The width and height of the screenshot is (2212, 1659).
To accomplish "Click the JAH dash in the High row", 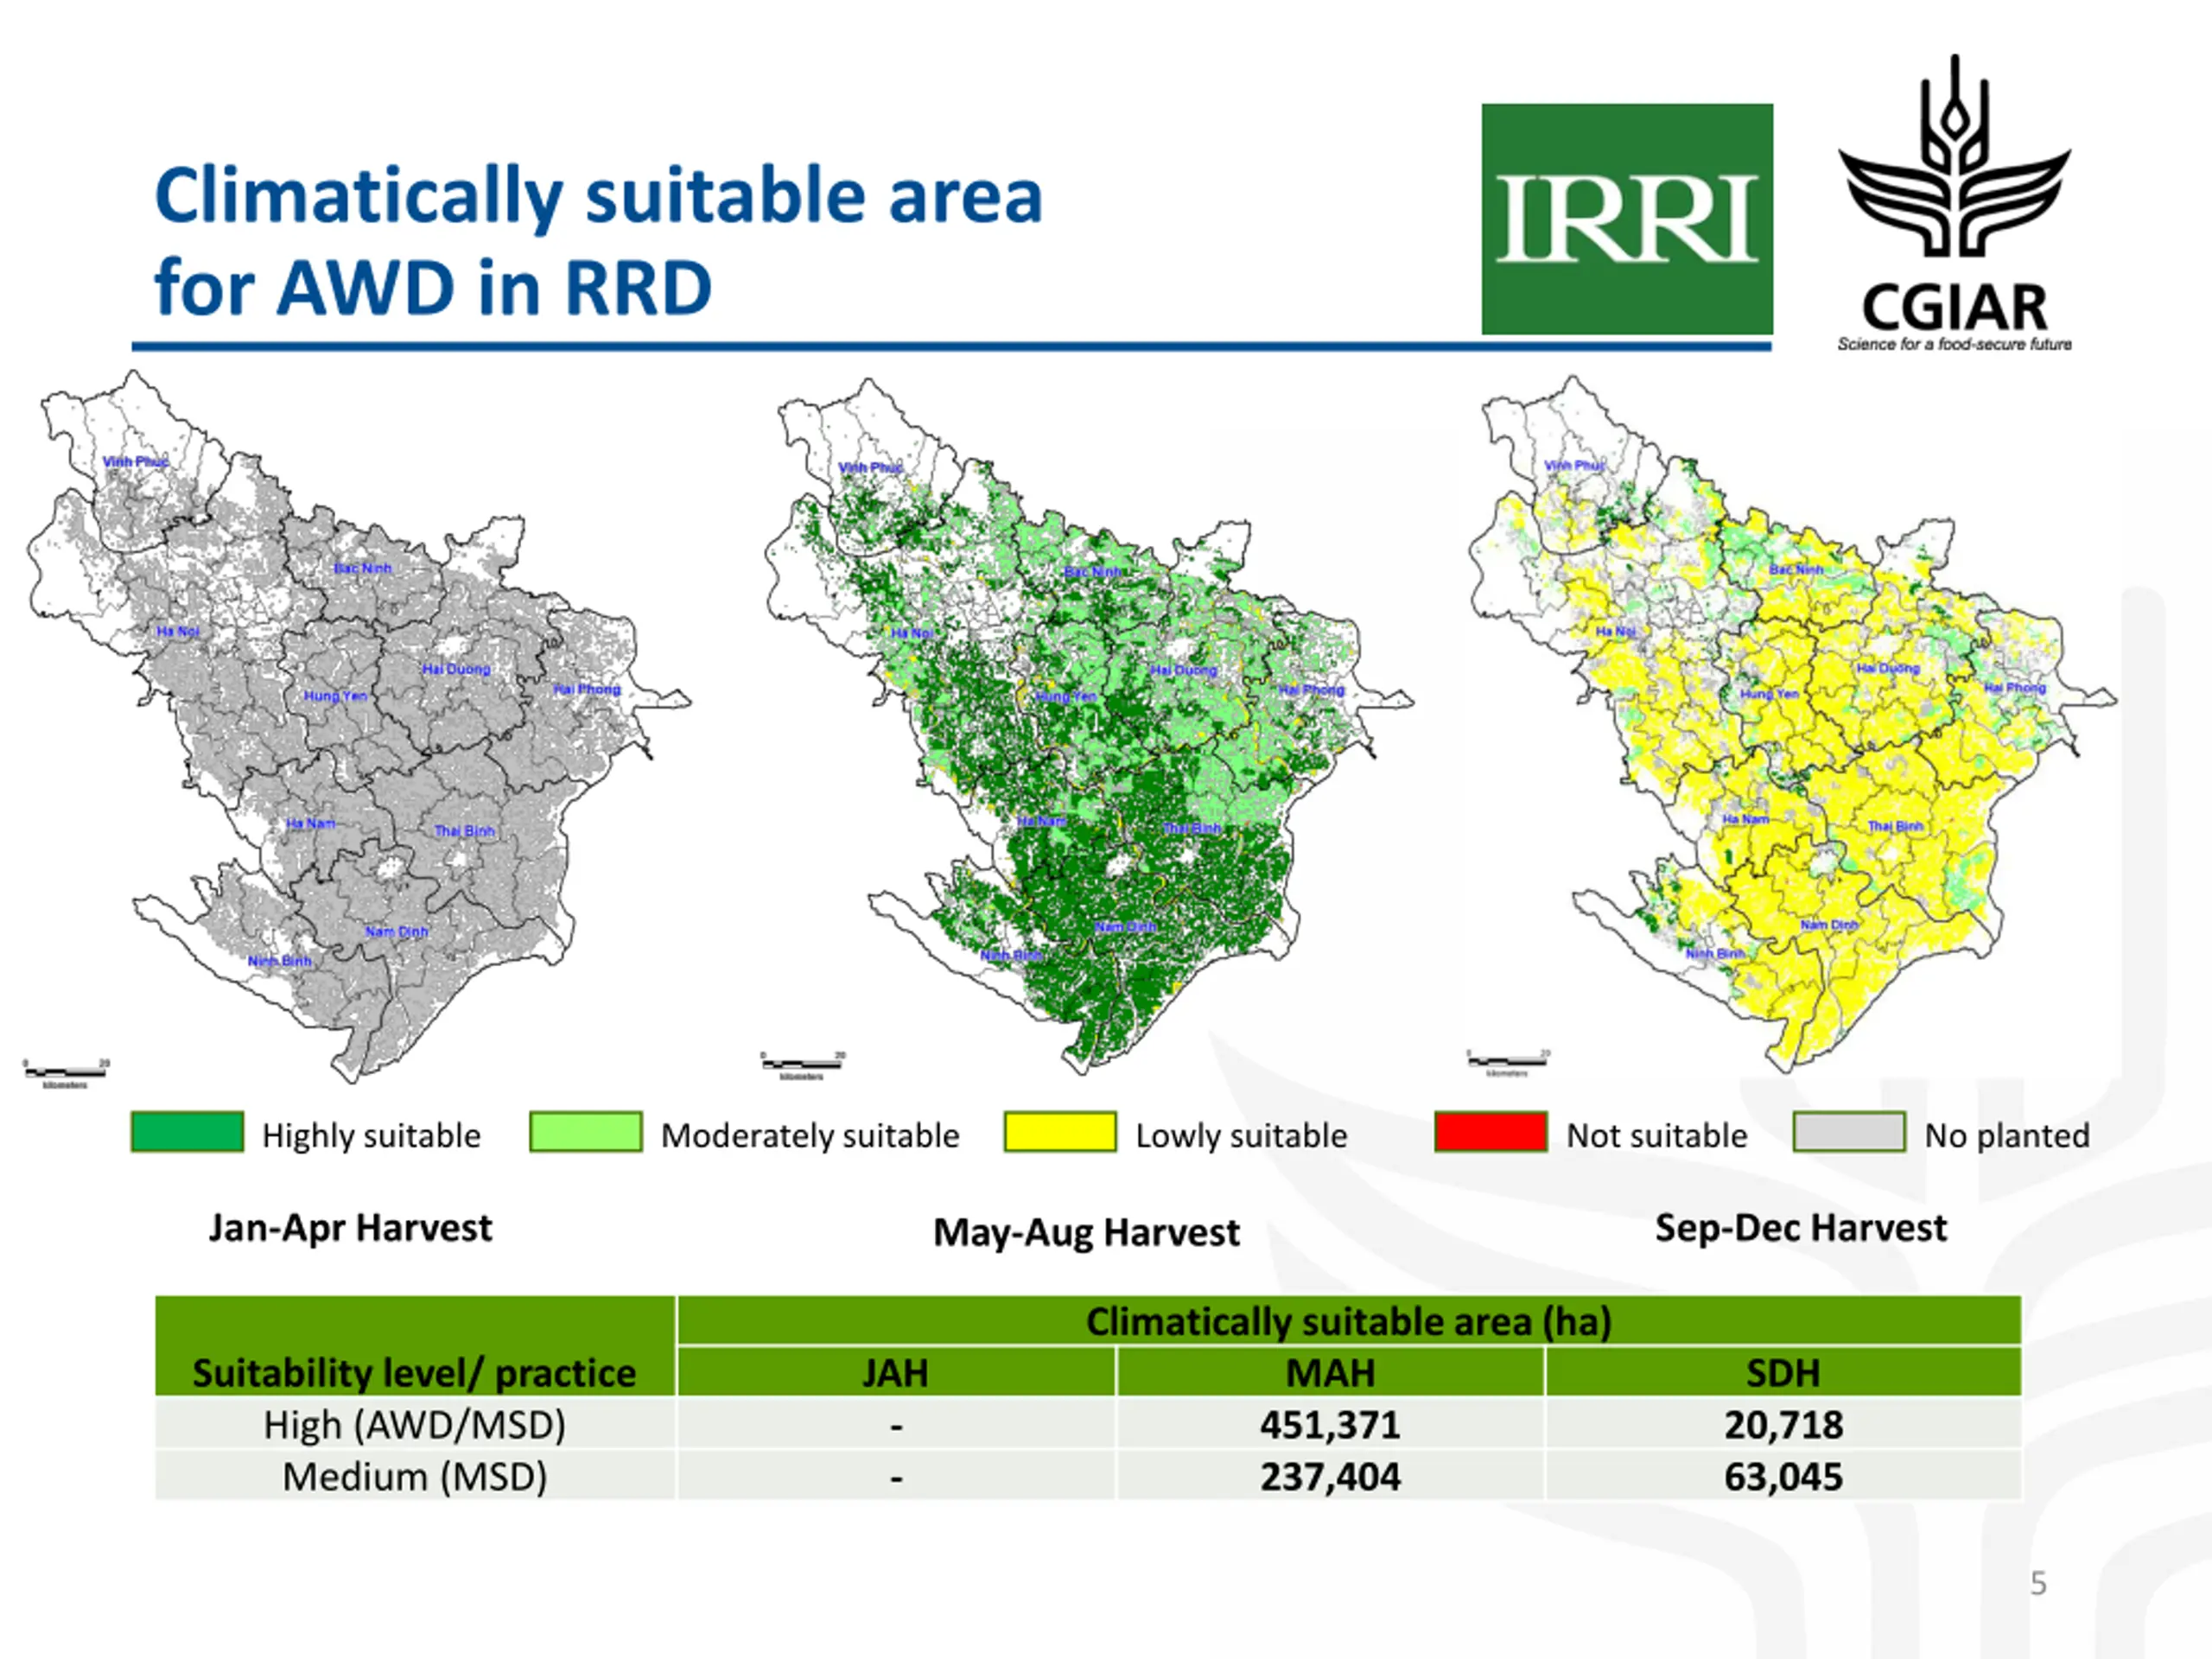I will tap(896, 1427).
